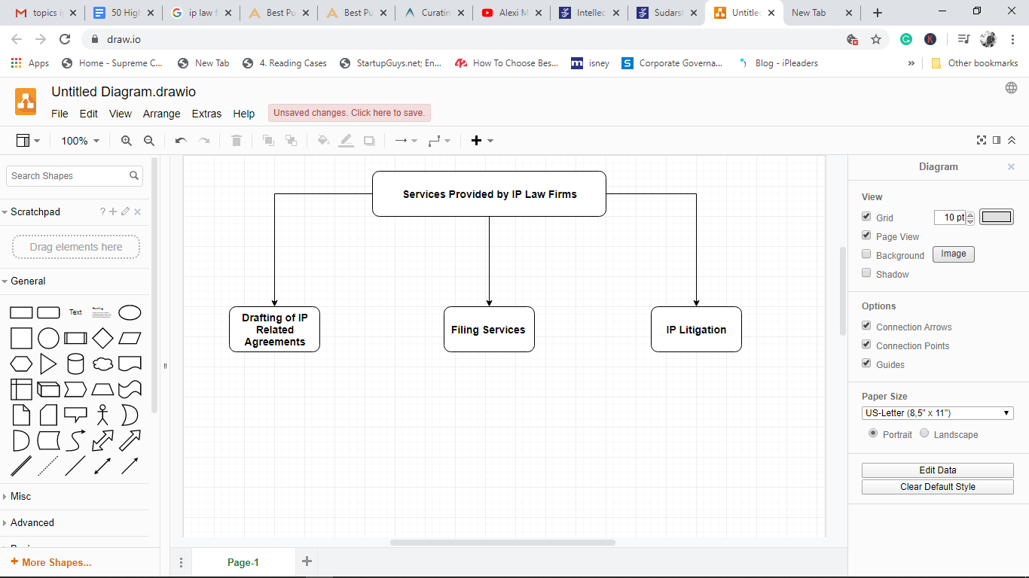Enable the Shadow checkbox
Screen dimensions: 1029x578
(x=866, y=273)
